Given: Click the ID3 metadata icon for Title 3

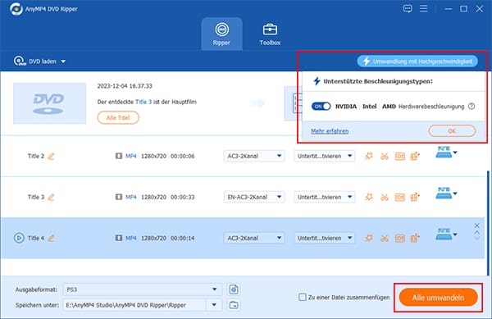Looking at the screenshot, I should point(400,197).
